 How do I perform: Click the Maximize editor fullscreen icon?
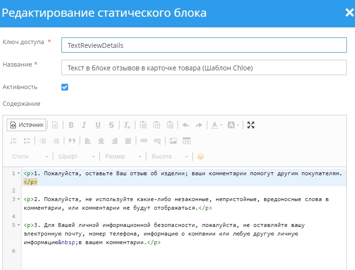click(x=250, y=125)
